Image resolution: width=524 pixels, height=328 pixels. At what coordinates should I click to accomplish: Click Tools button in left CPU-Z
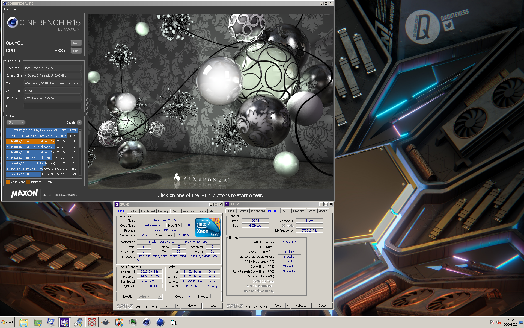point(168,306)
